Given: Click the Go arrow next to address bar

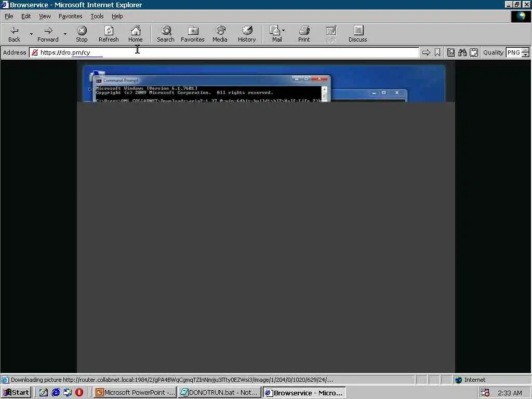Looking at the screenshot, I should click(426, 52).
